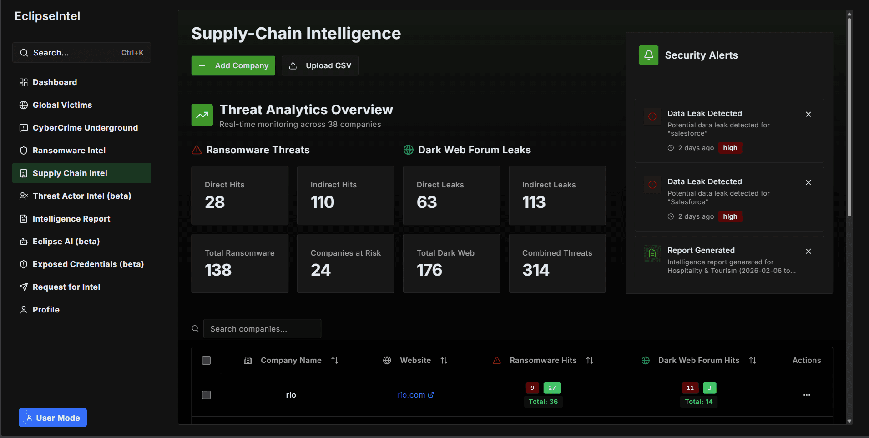
Task: Open the actions menu for rio
Action: (x=807, y=395)
